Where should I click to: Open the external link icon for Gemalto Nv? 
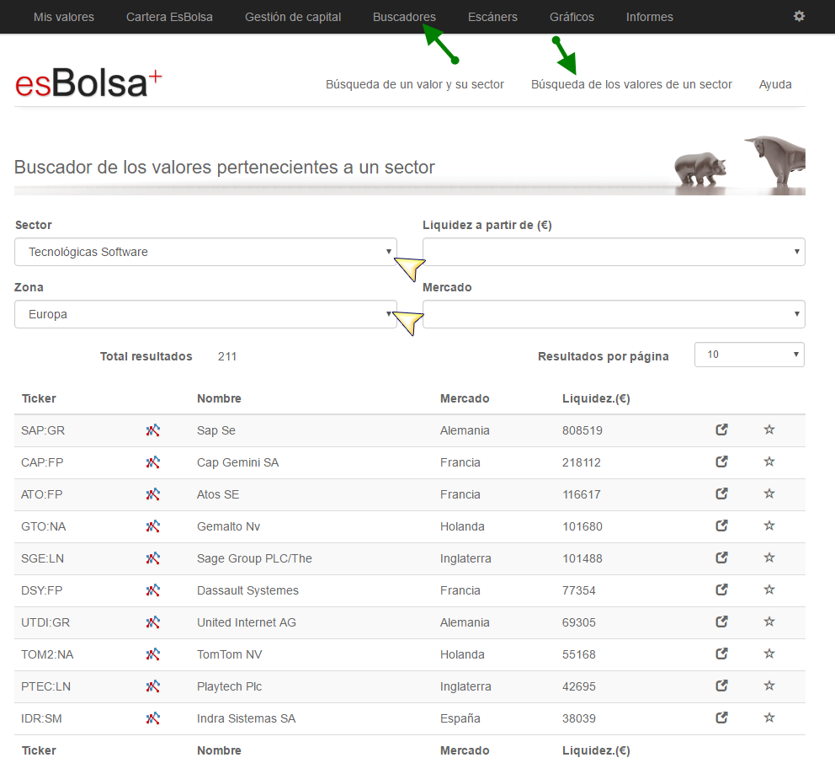point(721,526)
